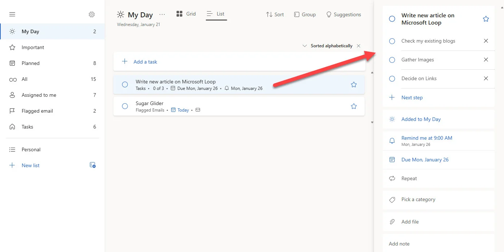504x252 pixels.
Task: Click the list icon beside Personal
Action: (x=12, y=149)
